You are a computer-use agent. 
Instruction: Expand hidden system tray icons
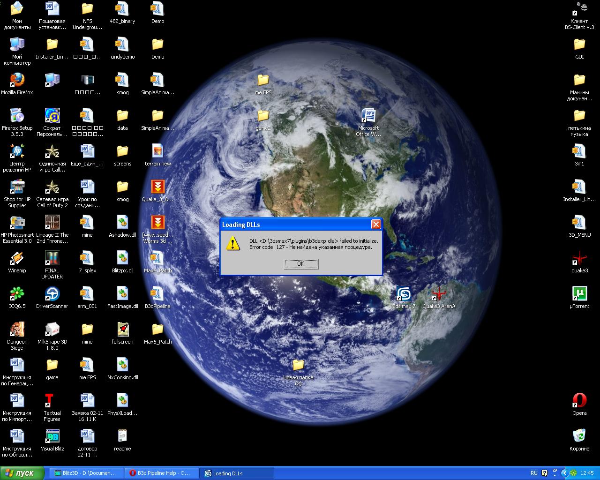(x=565, y=473)
